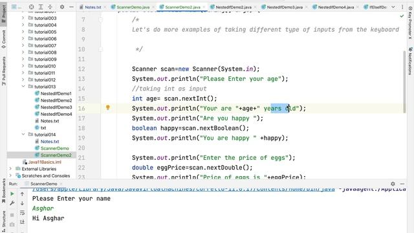Click the collapse all icon in project toolbar
The height and width of the screenshot is (233, 414).
(x=50, y=7)
